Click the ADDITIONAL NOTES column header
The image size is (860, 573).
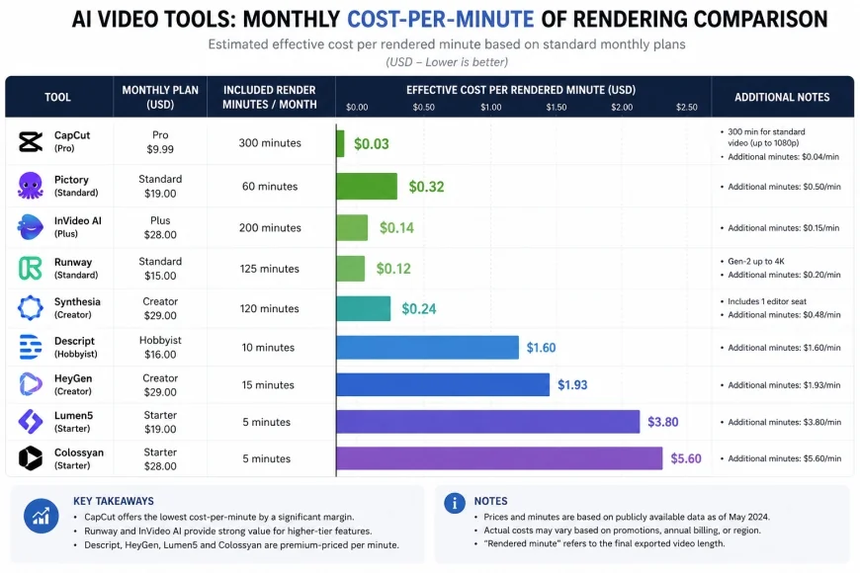tap(782, 97)
